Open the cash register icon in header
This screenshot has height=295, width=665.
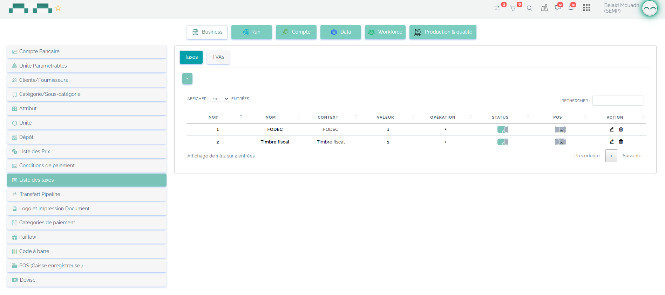tap(544, 8)
